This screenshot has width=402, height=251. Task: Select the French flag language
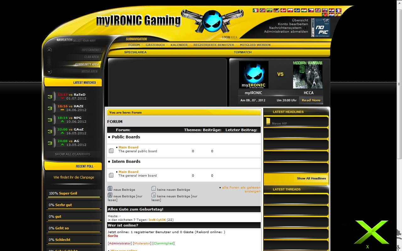click(339, 10)
